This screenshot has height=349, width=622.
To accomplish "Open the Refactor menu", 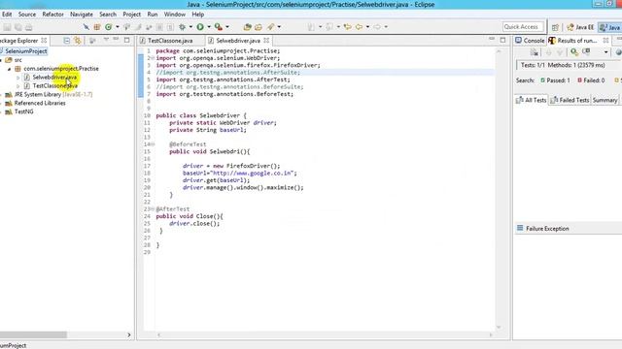I will 52,15.
